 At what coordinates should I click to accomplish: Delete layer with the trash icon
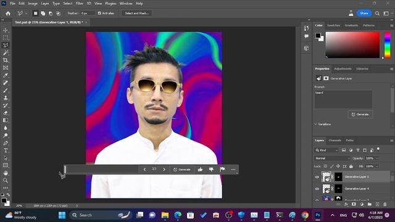(x=385, y=204)
